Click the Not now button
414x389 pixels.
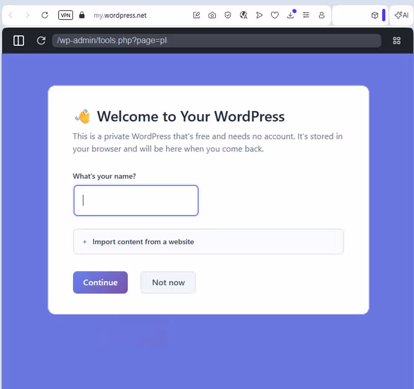[x=168, y=282]
